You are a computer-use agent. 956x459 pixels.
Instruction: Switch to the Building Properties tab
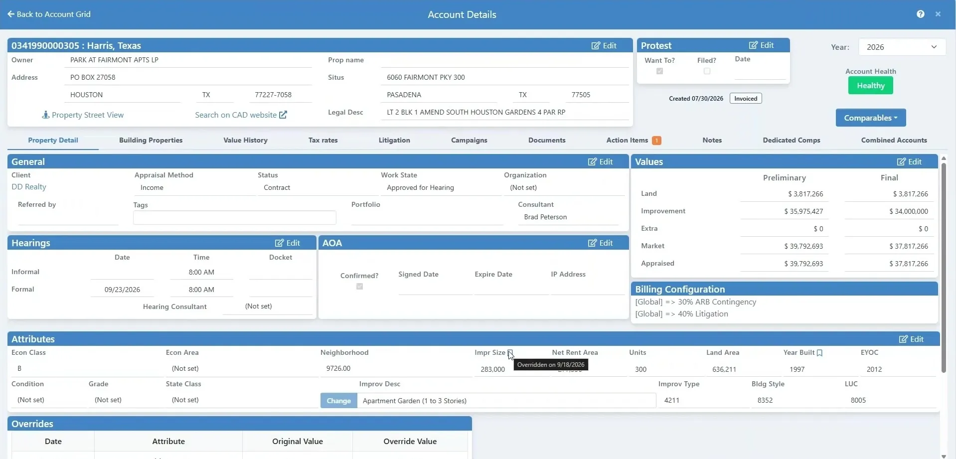point(151,140)
